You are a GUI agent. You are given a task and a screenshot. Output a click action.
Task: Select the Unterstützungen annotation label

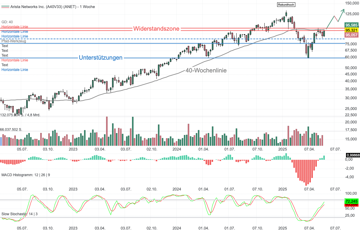pos(101,58)
